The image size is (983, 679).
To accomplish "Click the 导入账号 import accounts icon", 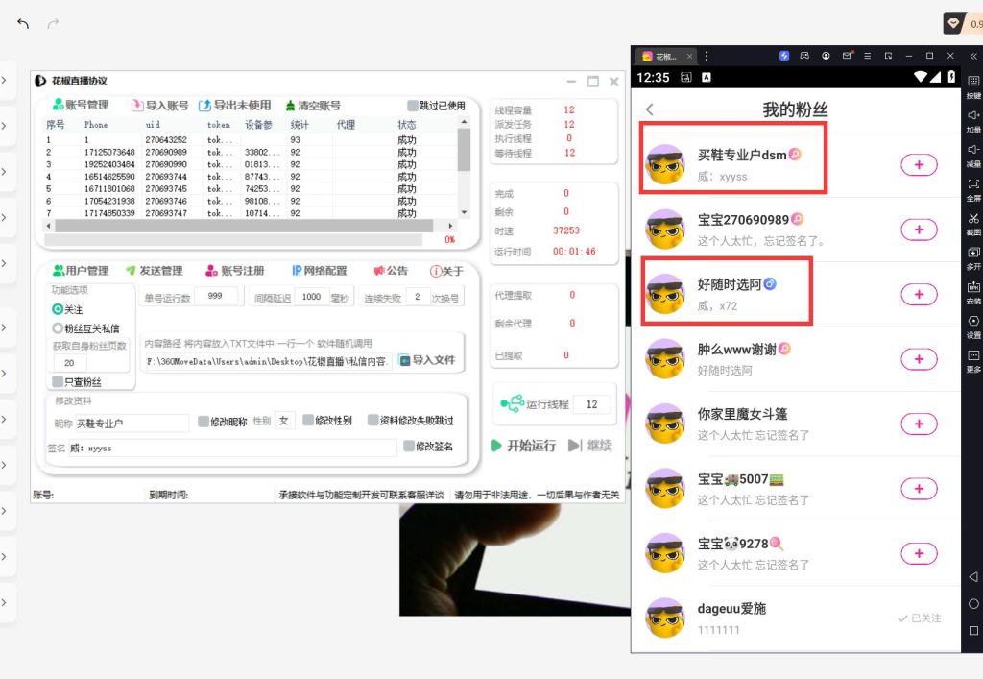I will click(137, 106).
